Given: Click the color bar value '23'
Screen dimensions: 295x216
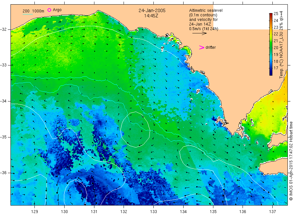Looking at the screenshot, I should [x=276, y=27].
